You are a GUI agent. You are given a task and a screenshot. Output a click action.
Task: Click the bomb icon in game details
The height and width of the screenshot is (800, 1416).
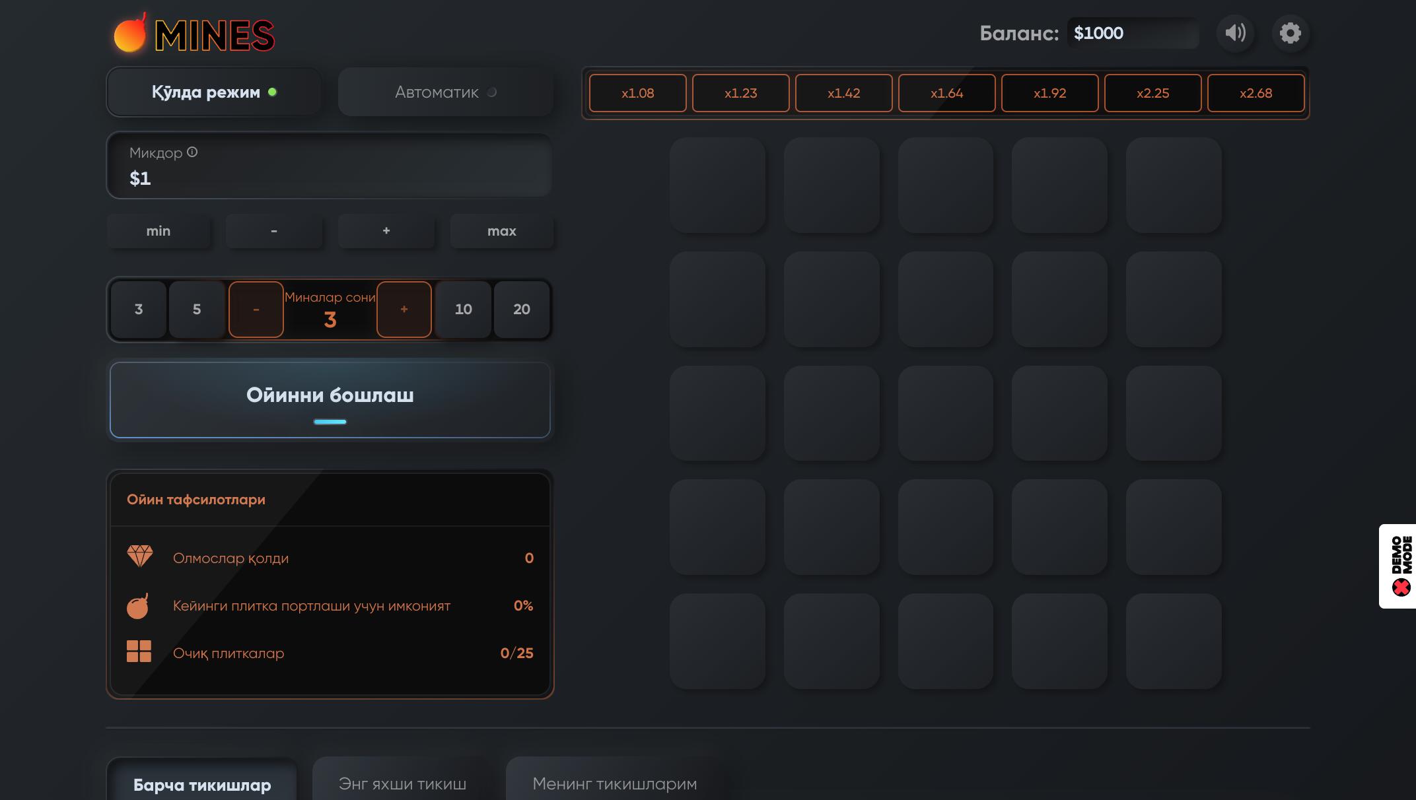138,605
